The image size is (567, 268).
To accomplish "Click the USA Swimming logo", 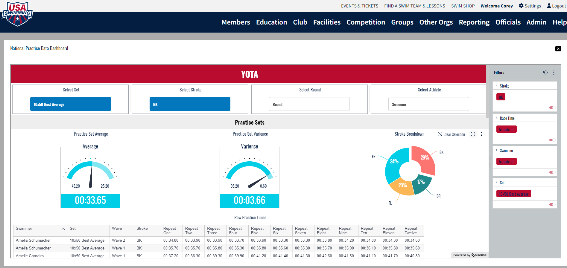I will (17, 14).
